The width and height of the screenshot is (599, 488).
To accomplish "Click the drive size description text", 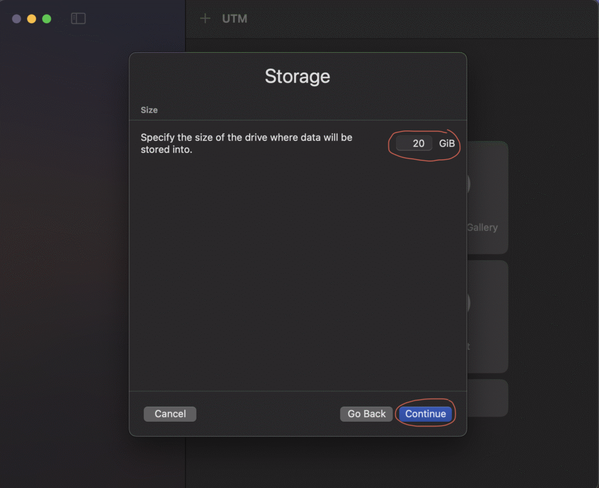I will tap(246, 143).
